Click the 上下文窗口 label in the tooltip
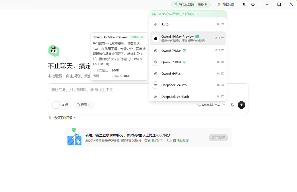 [x=100, y=70]
